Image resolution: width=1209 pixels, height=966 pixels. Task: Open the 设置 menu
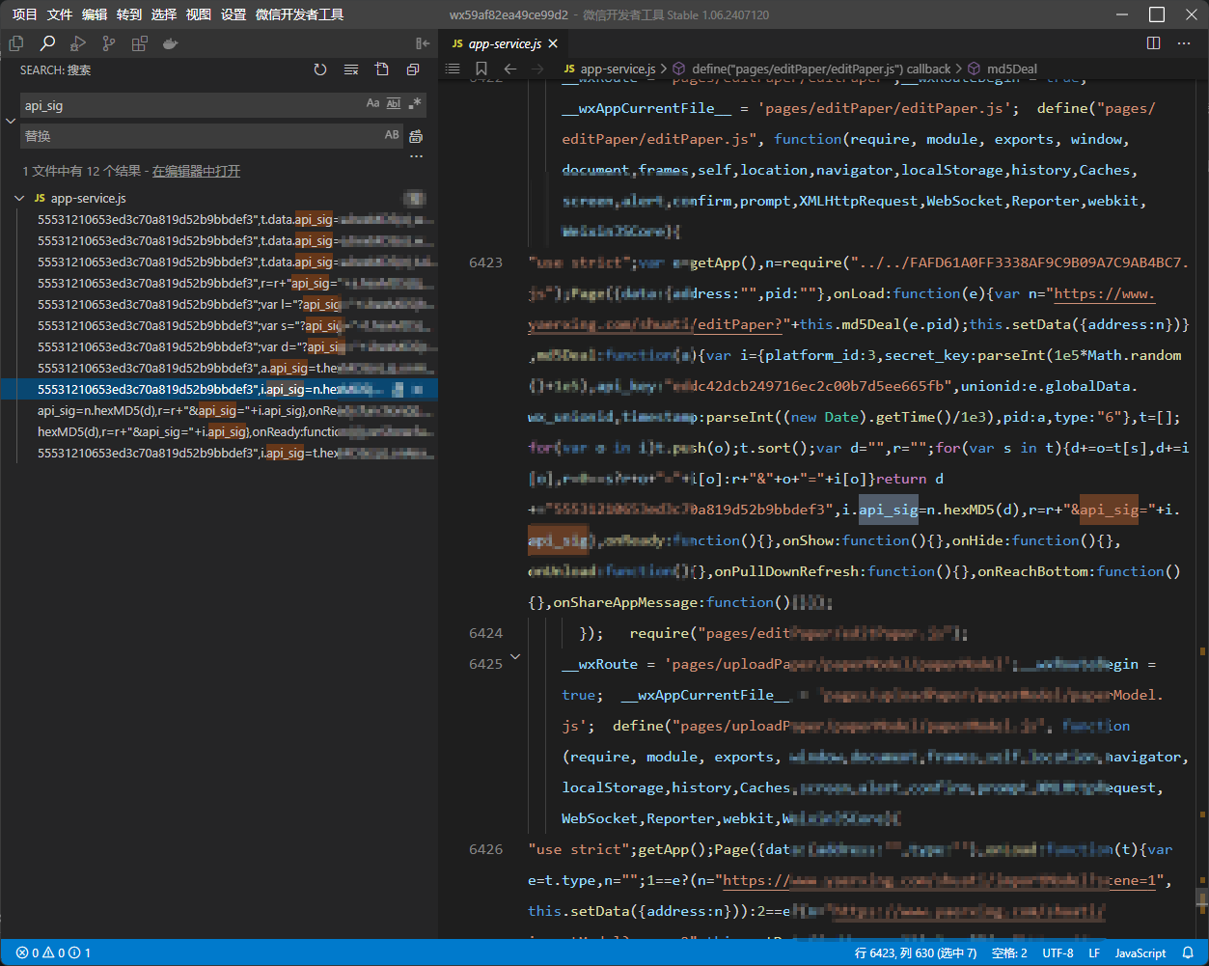[234, 14]
